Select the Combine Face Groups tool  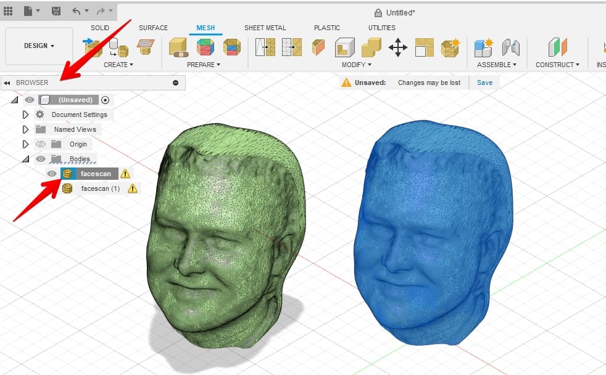pos(232,47)
